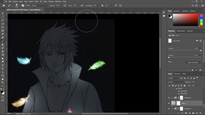205x115 pixels.
Task: Open the workspace layout switcher icon
Action: click(x=196, y=5)
